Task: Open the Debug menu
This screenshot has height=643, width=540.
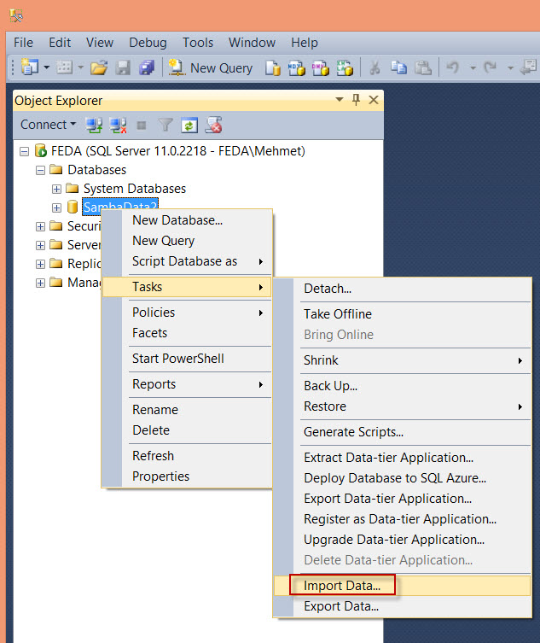Action: tap(148, 43)
